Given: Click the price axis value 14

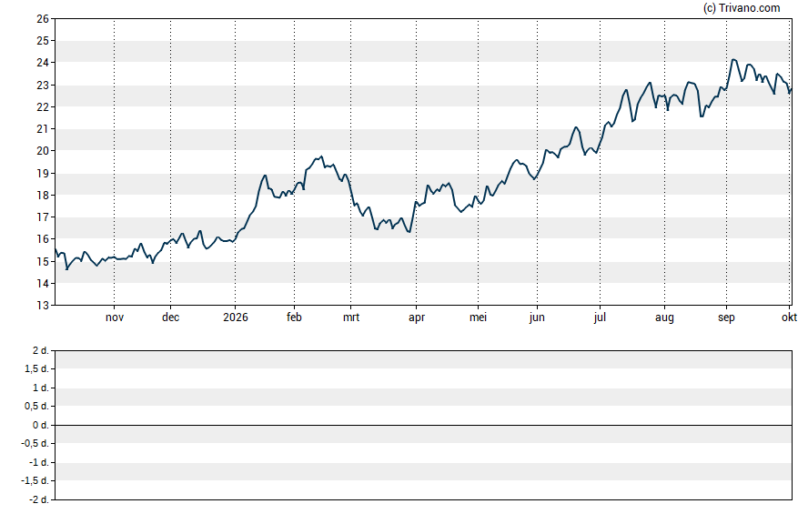Looking at the screenshot, I should tap(43, 283).
